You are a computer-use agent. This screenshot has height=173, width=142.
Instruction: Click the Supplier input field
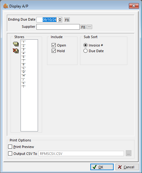pos(58,27)
